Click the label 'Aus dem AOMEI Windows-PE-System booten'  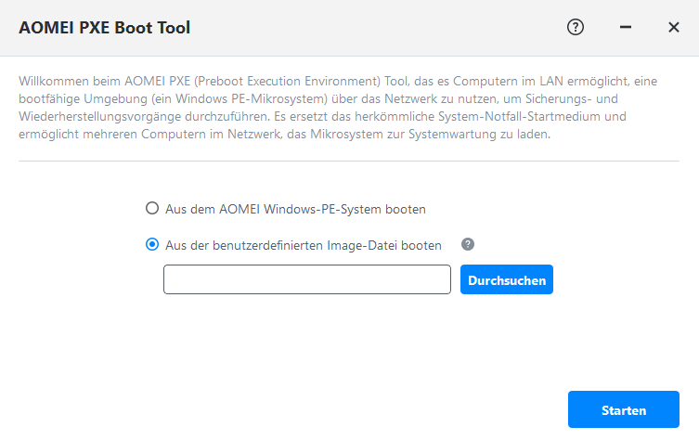coord(295,209)
